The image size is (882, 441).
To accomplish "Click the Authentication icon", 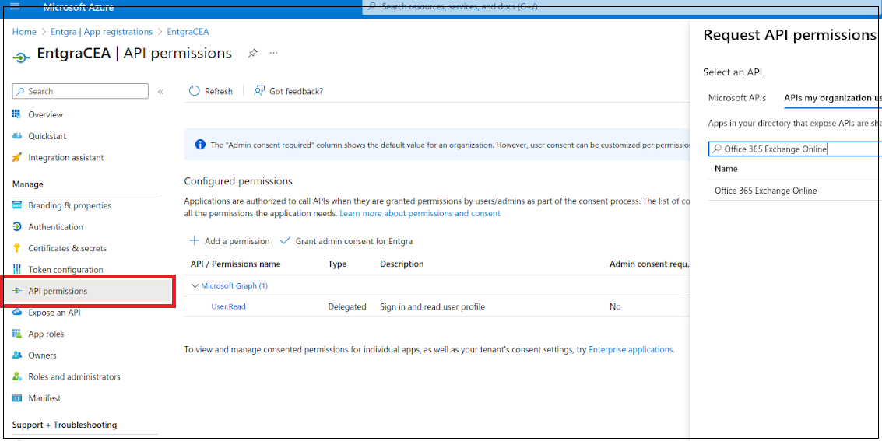I will 17,227.
